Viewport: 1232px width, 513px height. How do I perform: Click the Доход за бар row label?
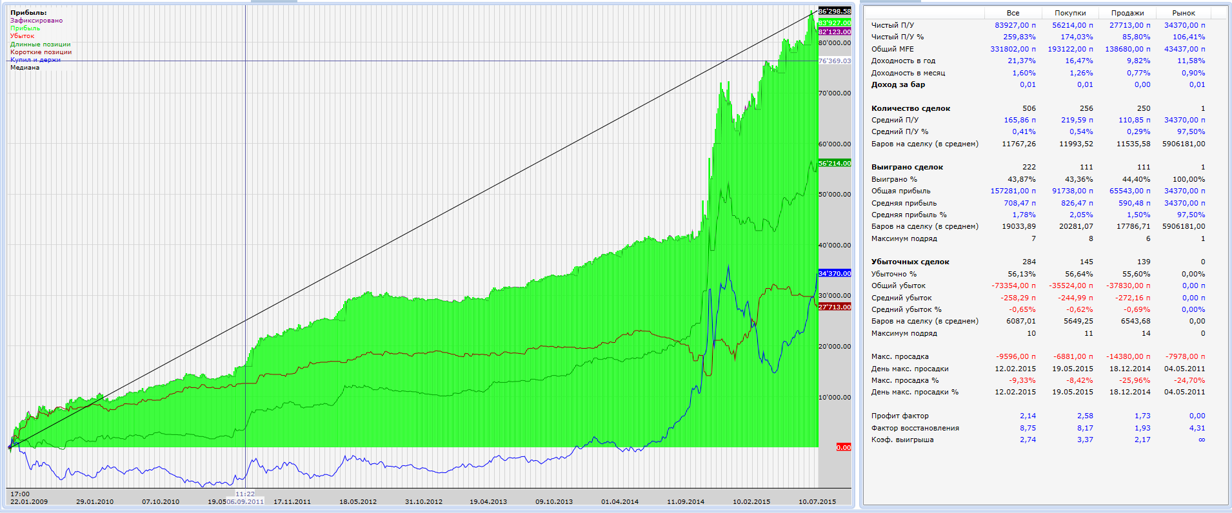tap(899, 84)
